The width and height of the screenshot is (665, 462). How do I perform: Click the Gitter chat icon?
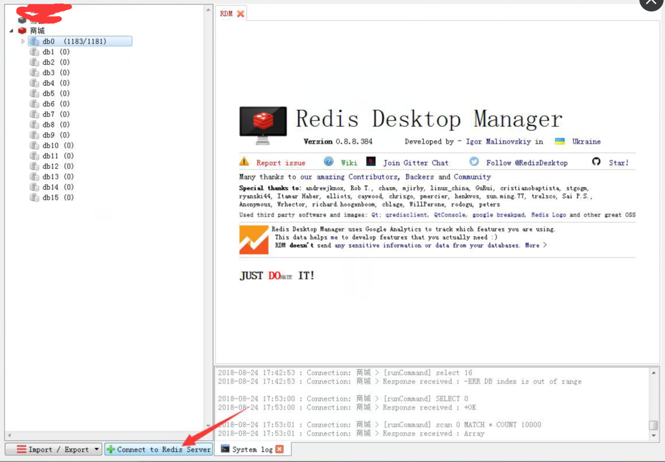(x=371, y=161)
